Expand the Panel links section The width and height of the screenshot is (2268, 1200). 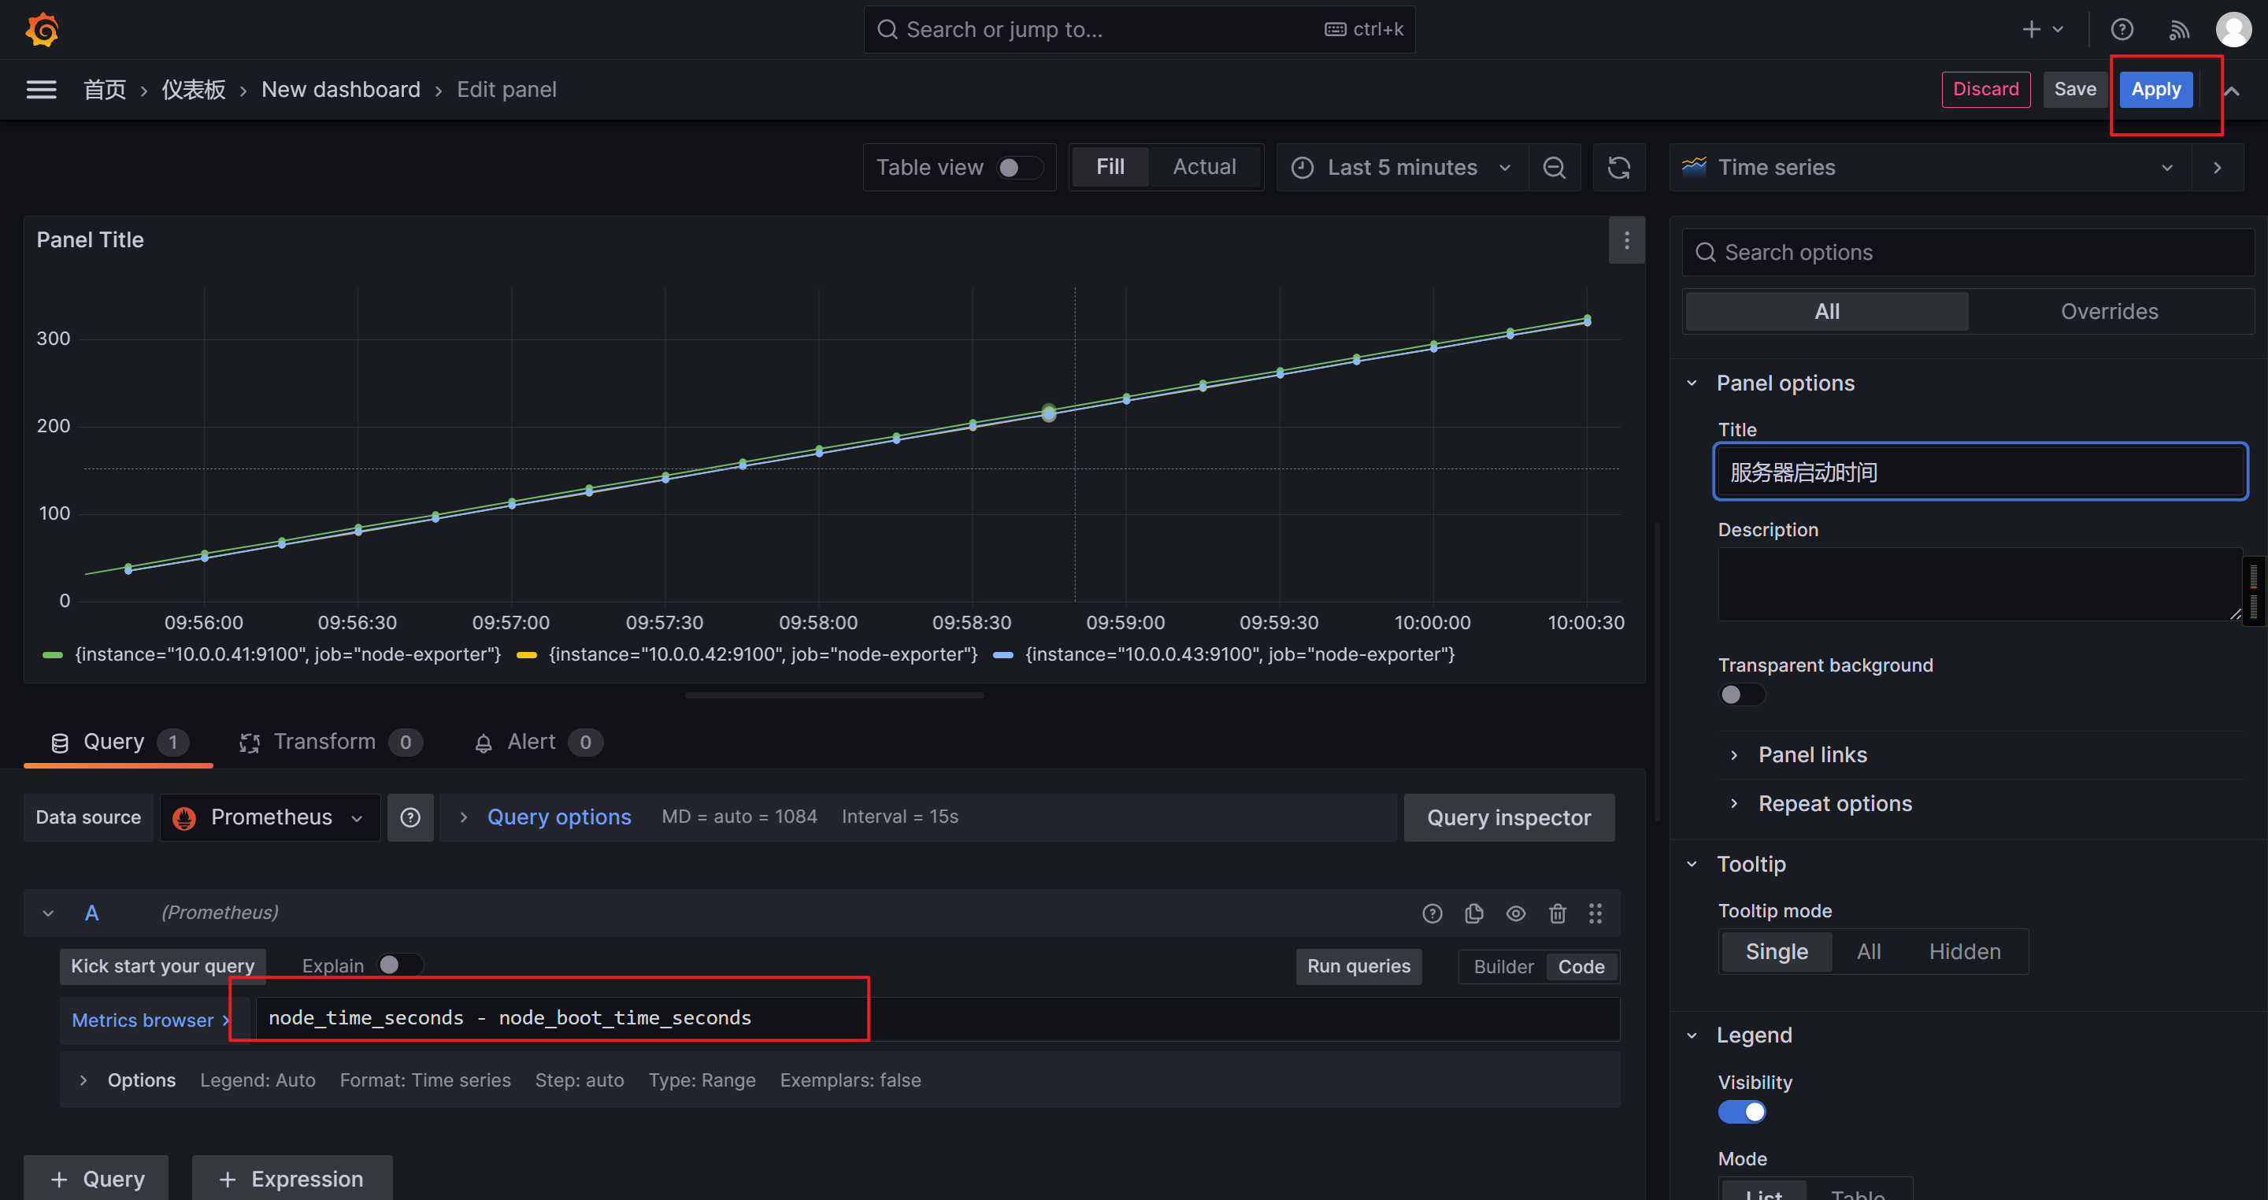click(x=1812, y=754)
